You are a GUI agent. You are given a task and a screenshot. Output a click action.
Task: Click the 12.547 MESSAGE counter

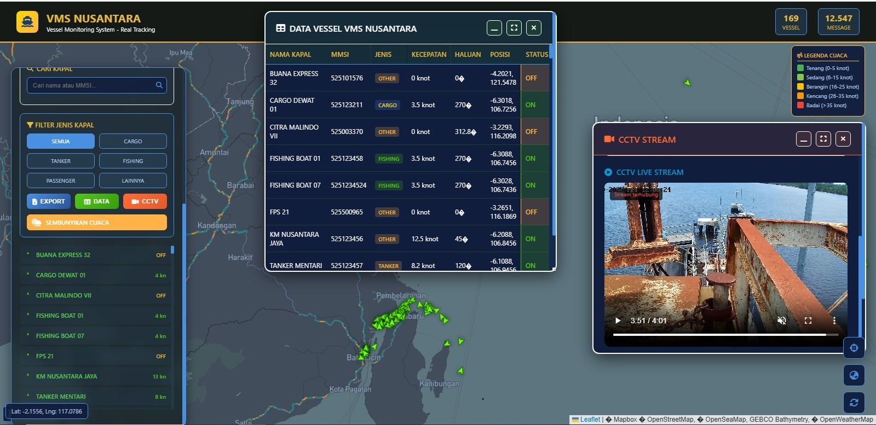point(839,22)
